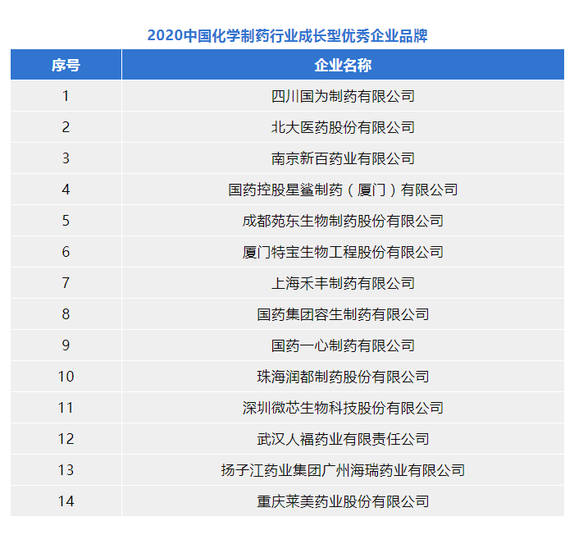Click 扬子江药业集团广州海瑞药业有限公司 entry
The height and width of the screenshot is (535, 574).
343,470
